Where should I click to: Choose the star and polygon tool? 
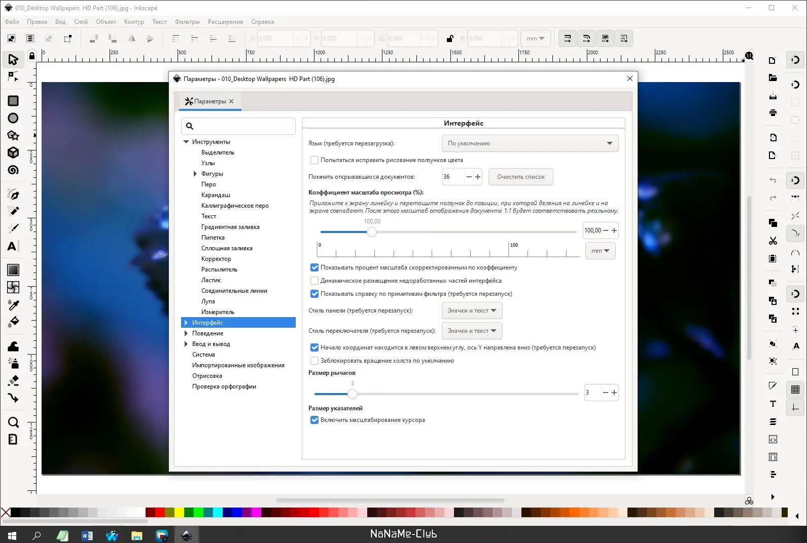pyautogui.click(x=13, y=135)
